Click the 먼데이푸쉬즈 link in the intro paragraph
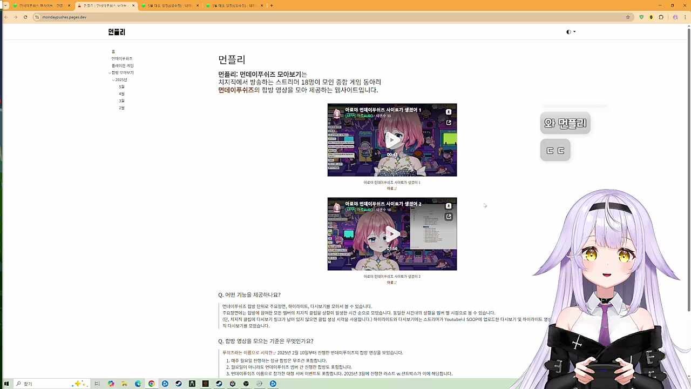 (236, 90)
